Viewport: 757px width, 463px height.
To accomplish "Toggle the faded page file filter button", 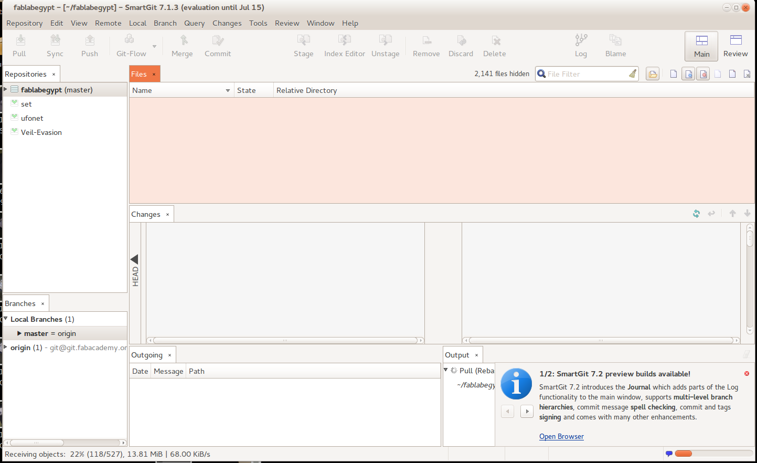I will click(718, 74).
